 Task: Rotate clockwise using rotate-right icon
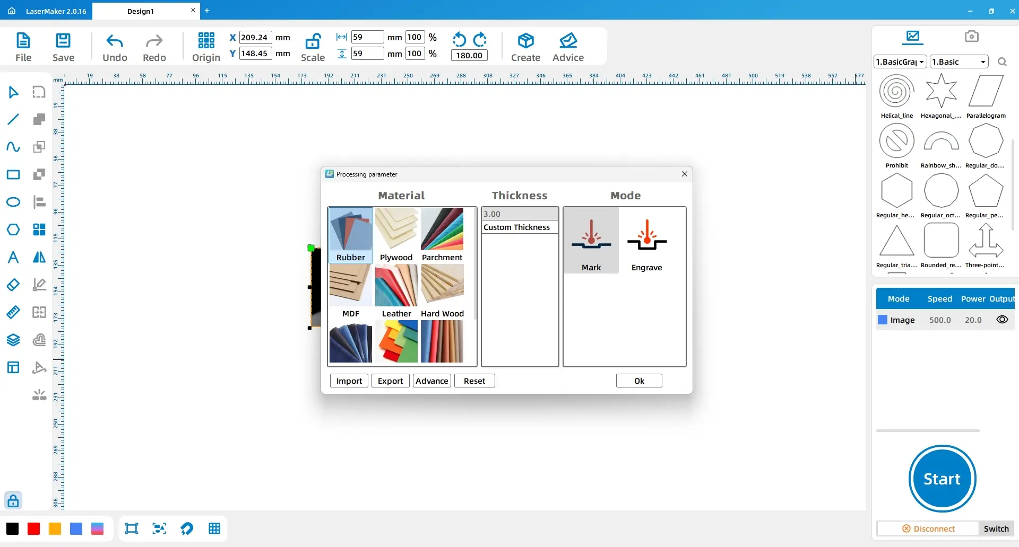480,40
